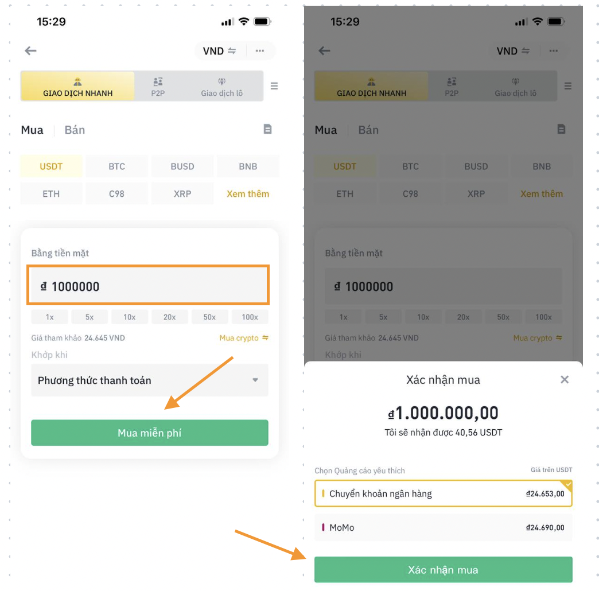599x591 pixels.
Task: Open the three-dot menu on the left screen
Action: click(x=260, y=50)
